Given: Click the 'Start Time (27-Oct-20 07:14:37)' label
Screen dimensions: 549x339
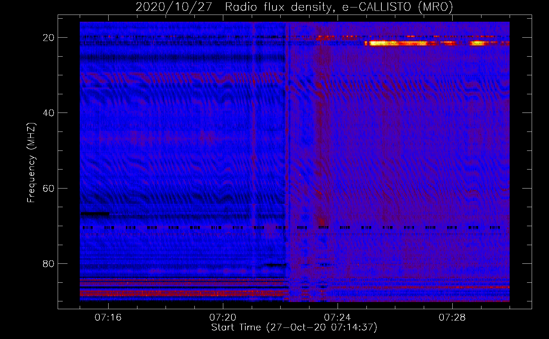Looking at the screenshot, I should pos(294,327).
